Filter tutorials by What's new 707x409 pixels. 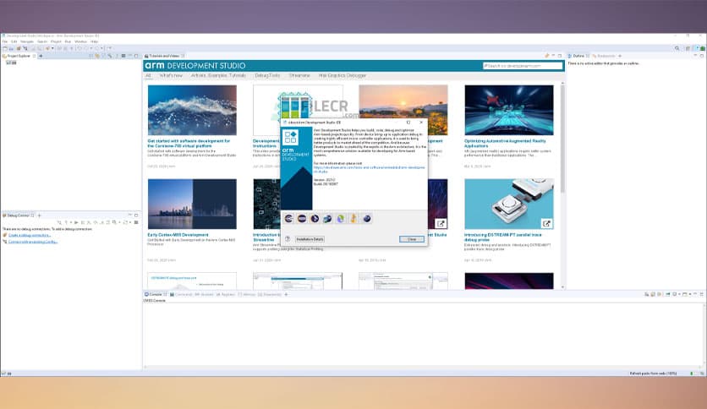pyautogui.click(x=171, y=76)
